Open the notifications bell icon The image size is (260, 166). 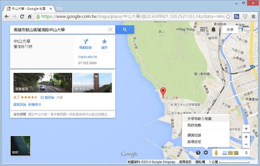coord(213,29)
